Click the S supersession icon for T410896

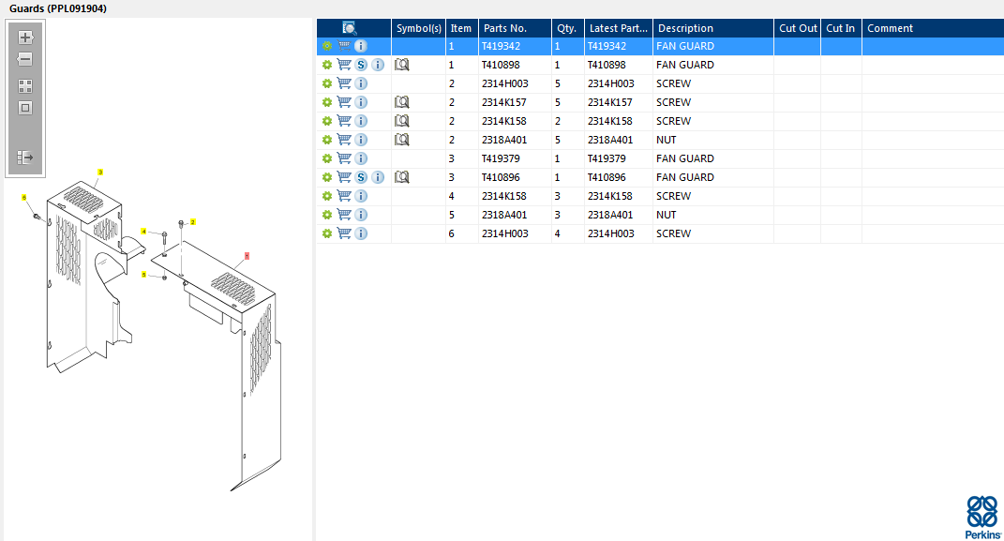click(x=361, y=177)
